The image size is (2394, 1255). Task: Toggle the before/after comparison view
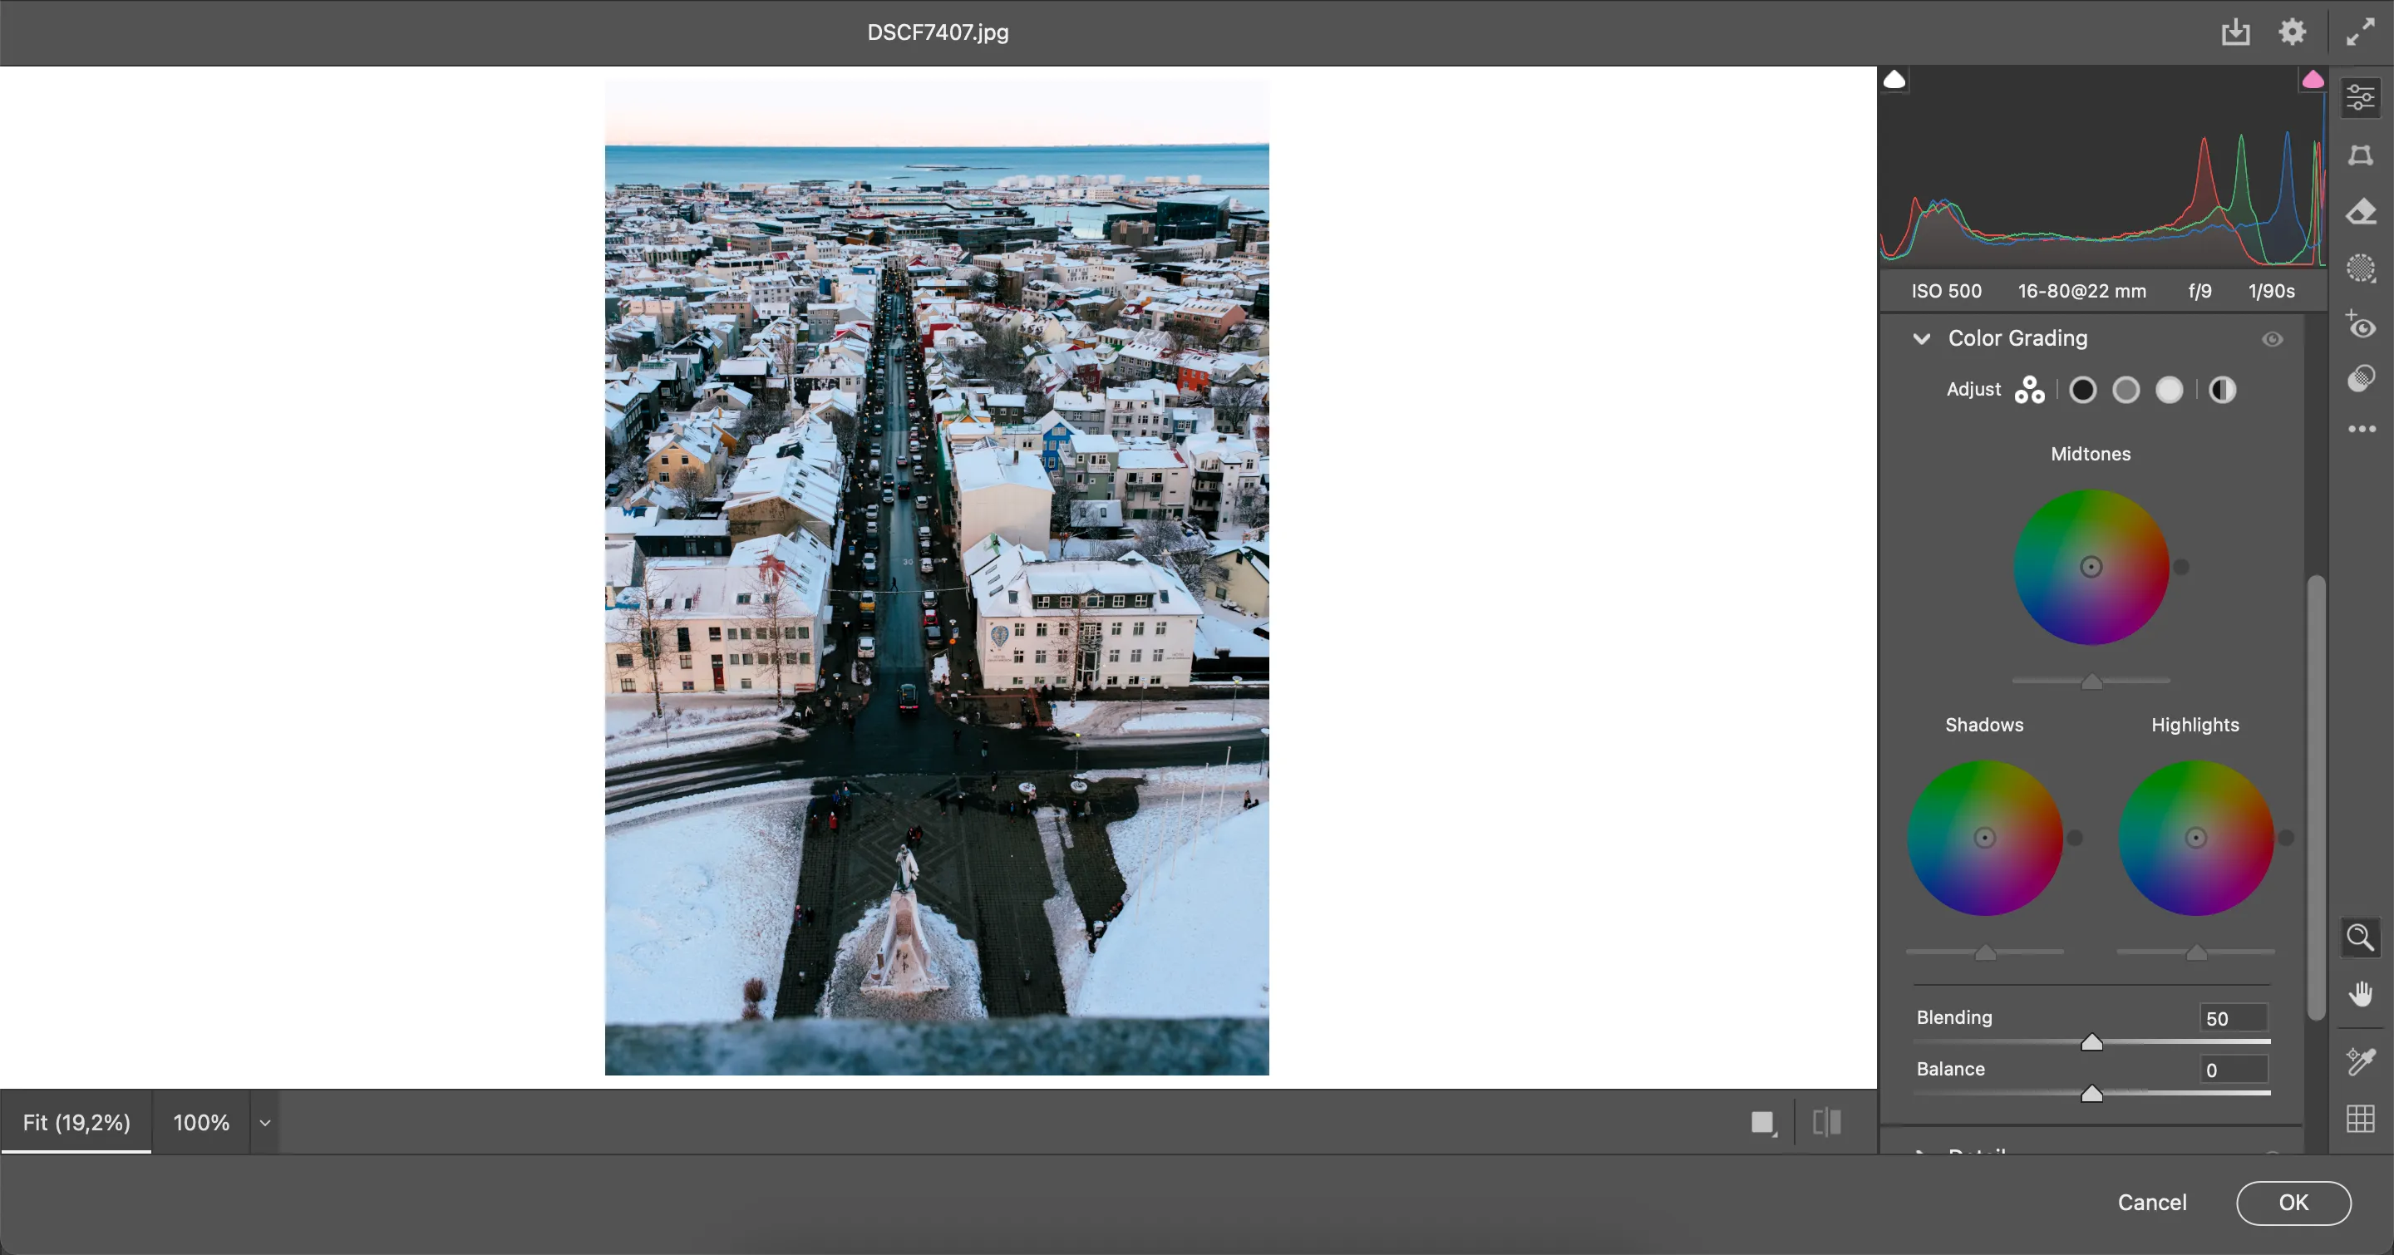pyautogui.click(x=1825, y=1122)
